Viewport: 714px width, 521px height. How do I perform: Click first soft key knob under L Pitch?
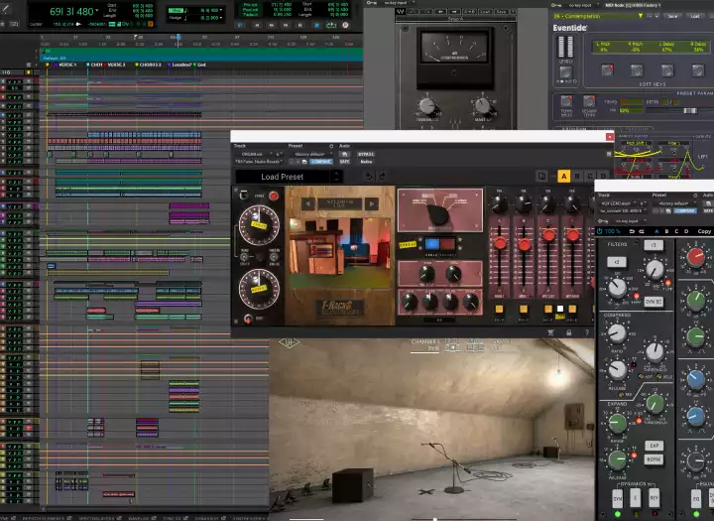pyautogui.click(x=607, y=70)
